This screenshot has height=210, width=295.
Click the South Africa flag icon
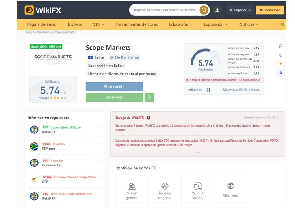click(34, 146)
